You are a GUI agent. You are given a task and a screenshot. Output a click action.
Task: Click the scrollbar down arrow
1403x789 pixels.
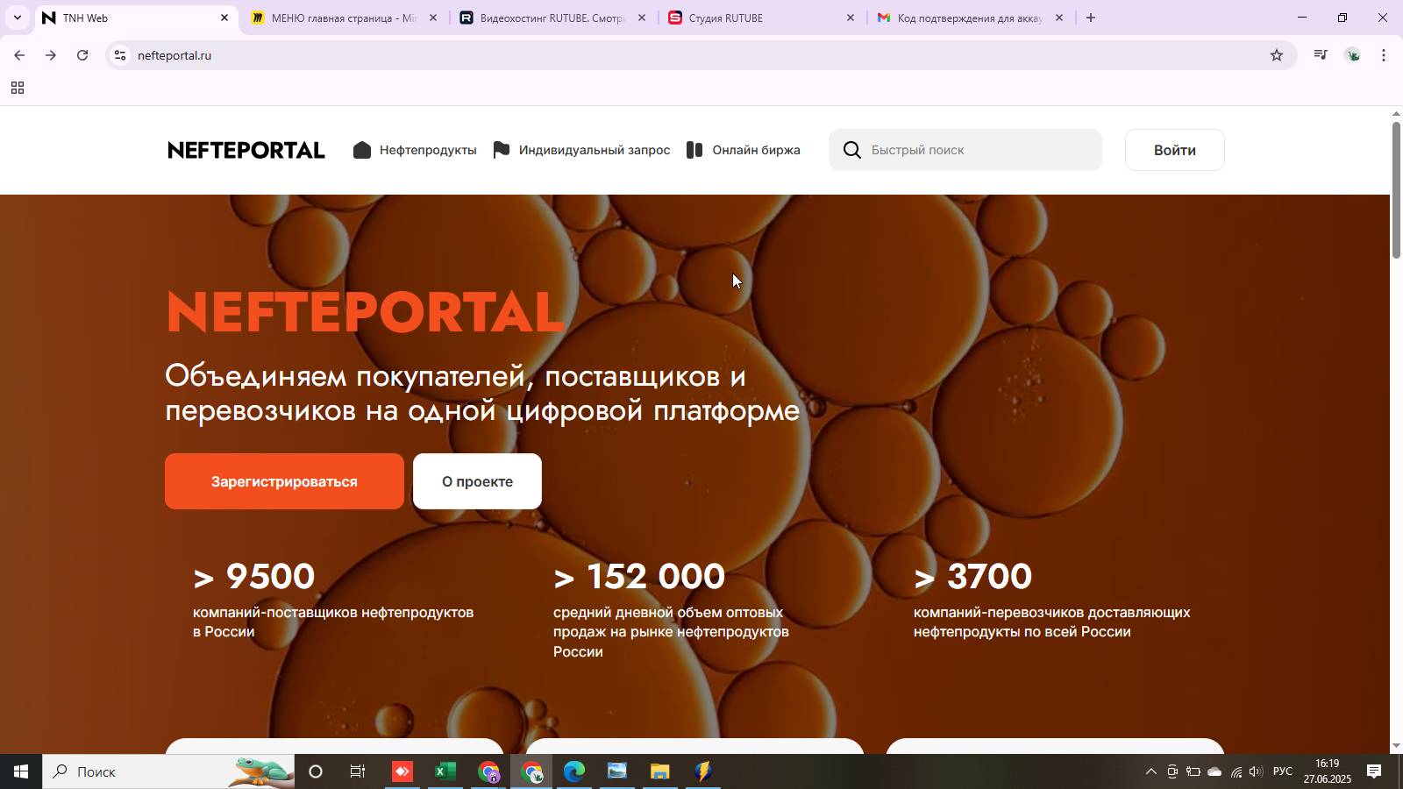pos(1397,746)
